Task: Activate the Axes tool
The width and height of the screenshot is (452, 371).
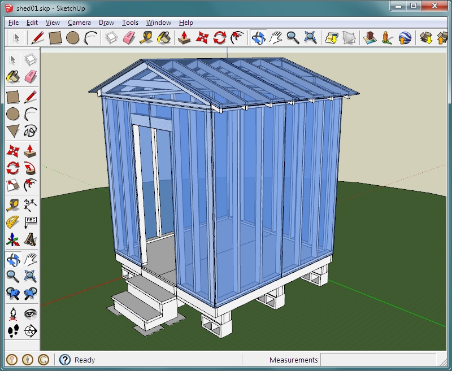Action: [x=12, y=239]
